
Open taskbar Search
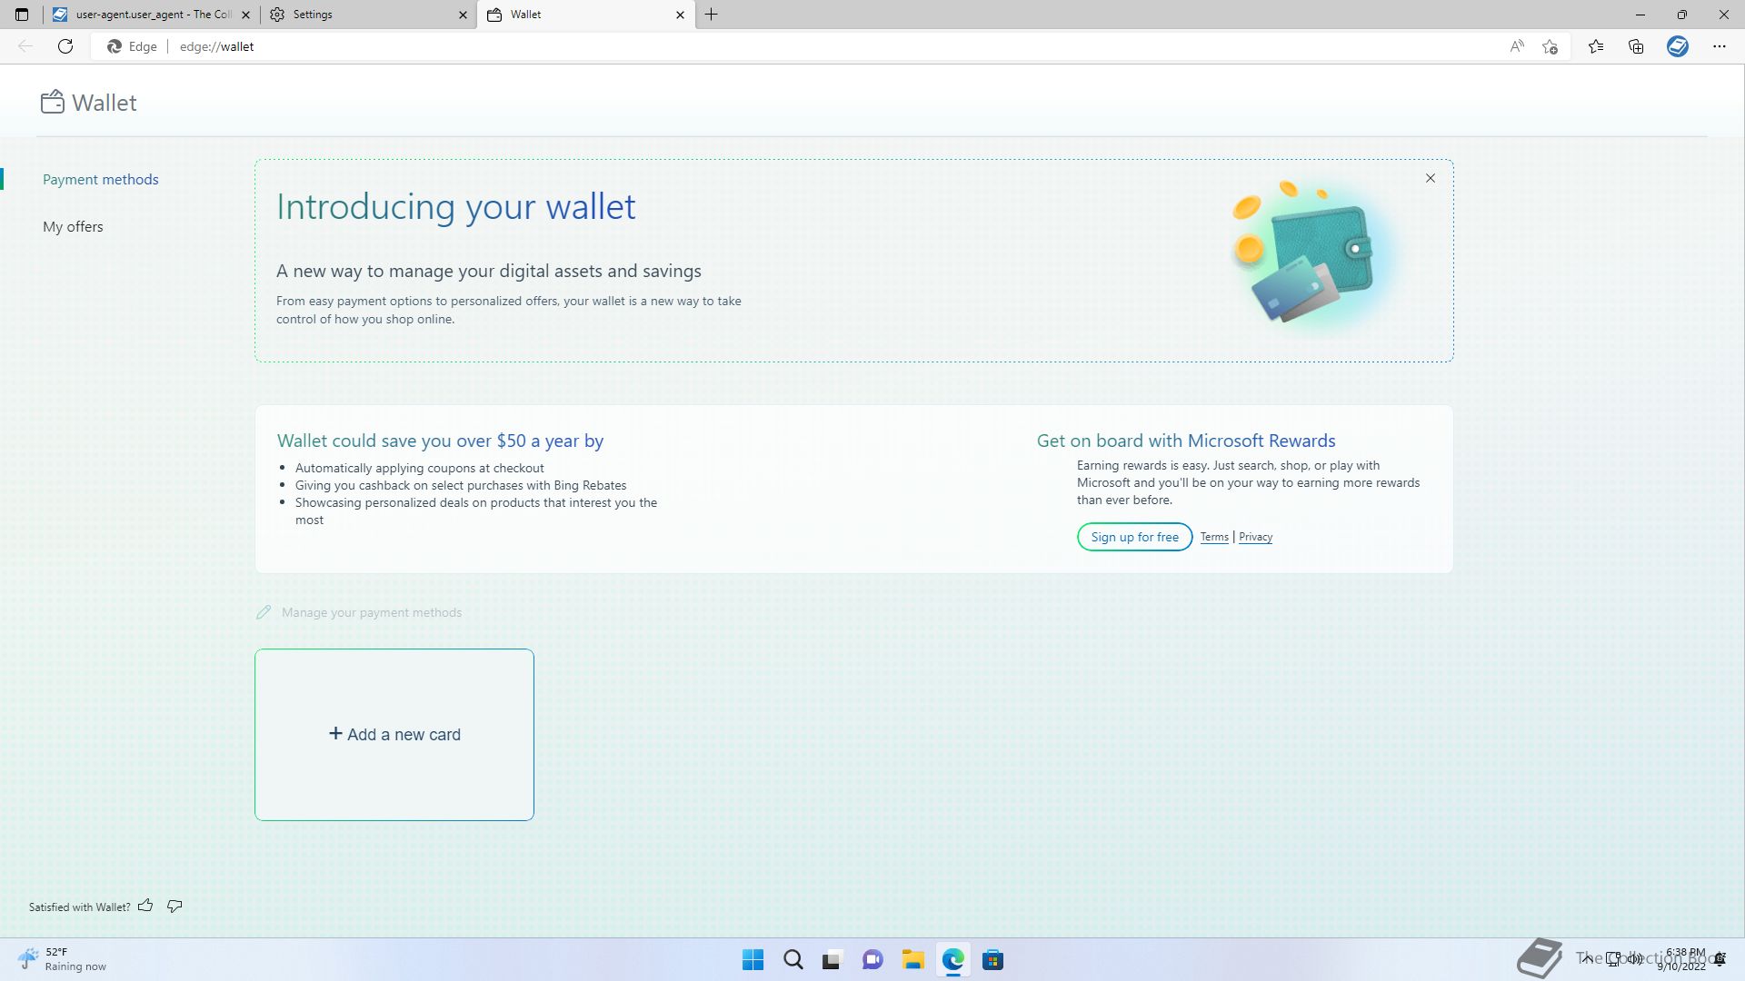(793, 959)
